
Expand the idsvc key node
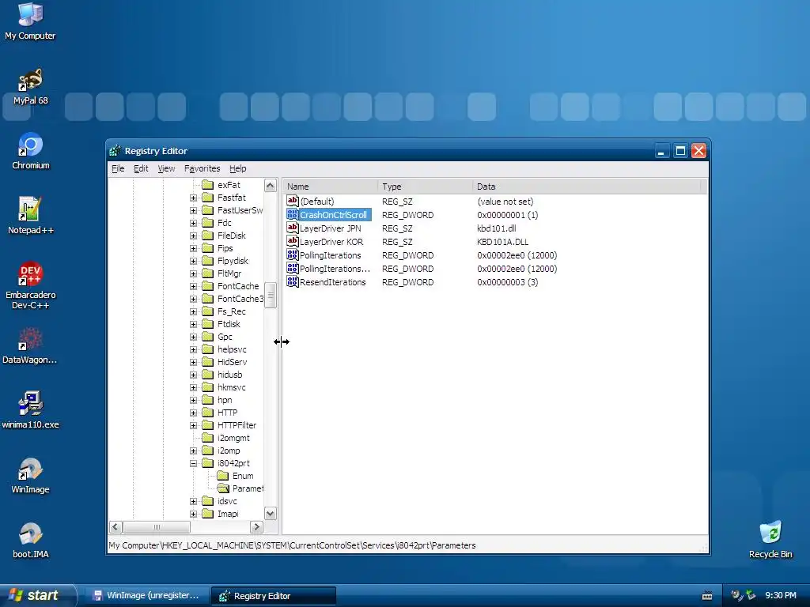point(193,501)
